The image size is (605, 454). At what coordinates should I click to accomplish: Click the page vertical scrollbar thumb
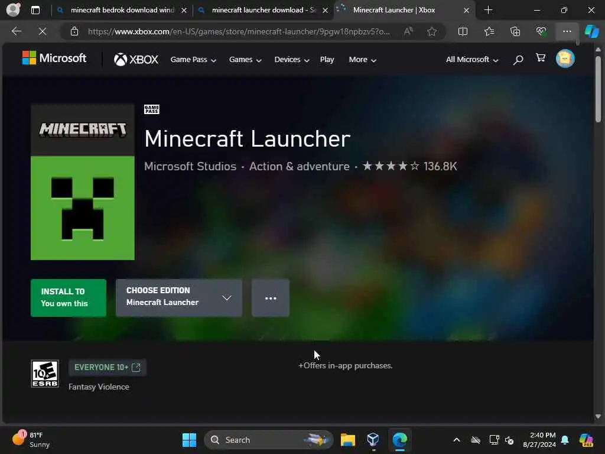[598, 89]
